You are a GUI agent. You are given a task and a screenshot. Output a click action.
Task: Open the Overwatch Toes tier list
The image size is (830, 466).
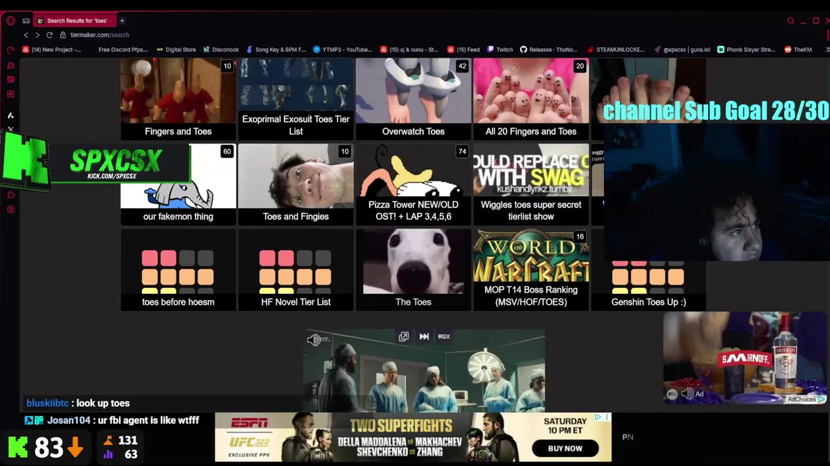pyautogui.click(x=413, y=98)
